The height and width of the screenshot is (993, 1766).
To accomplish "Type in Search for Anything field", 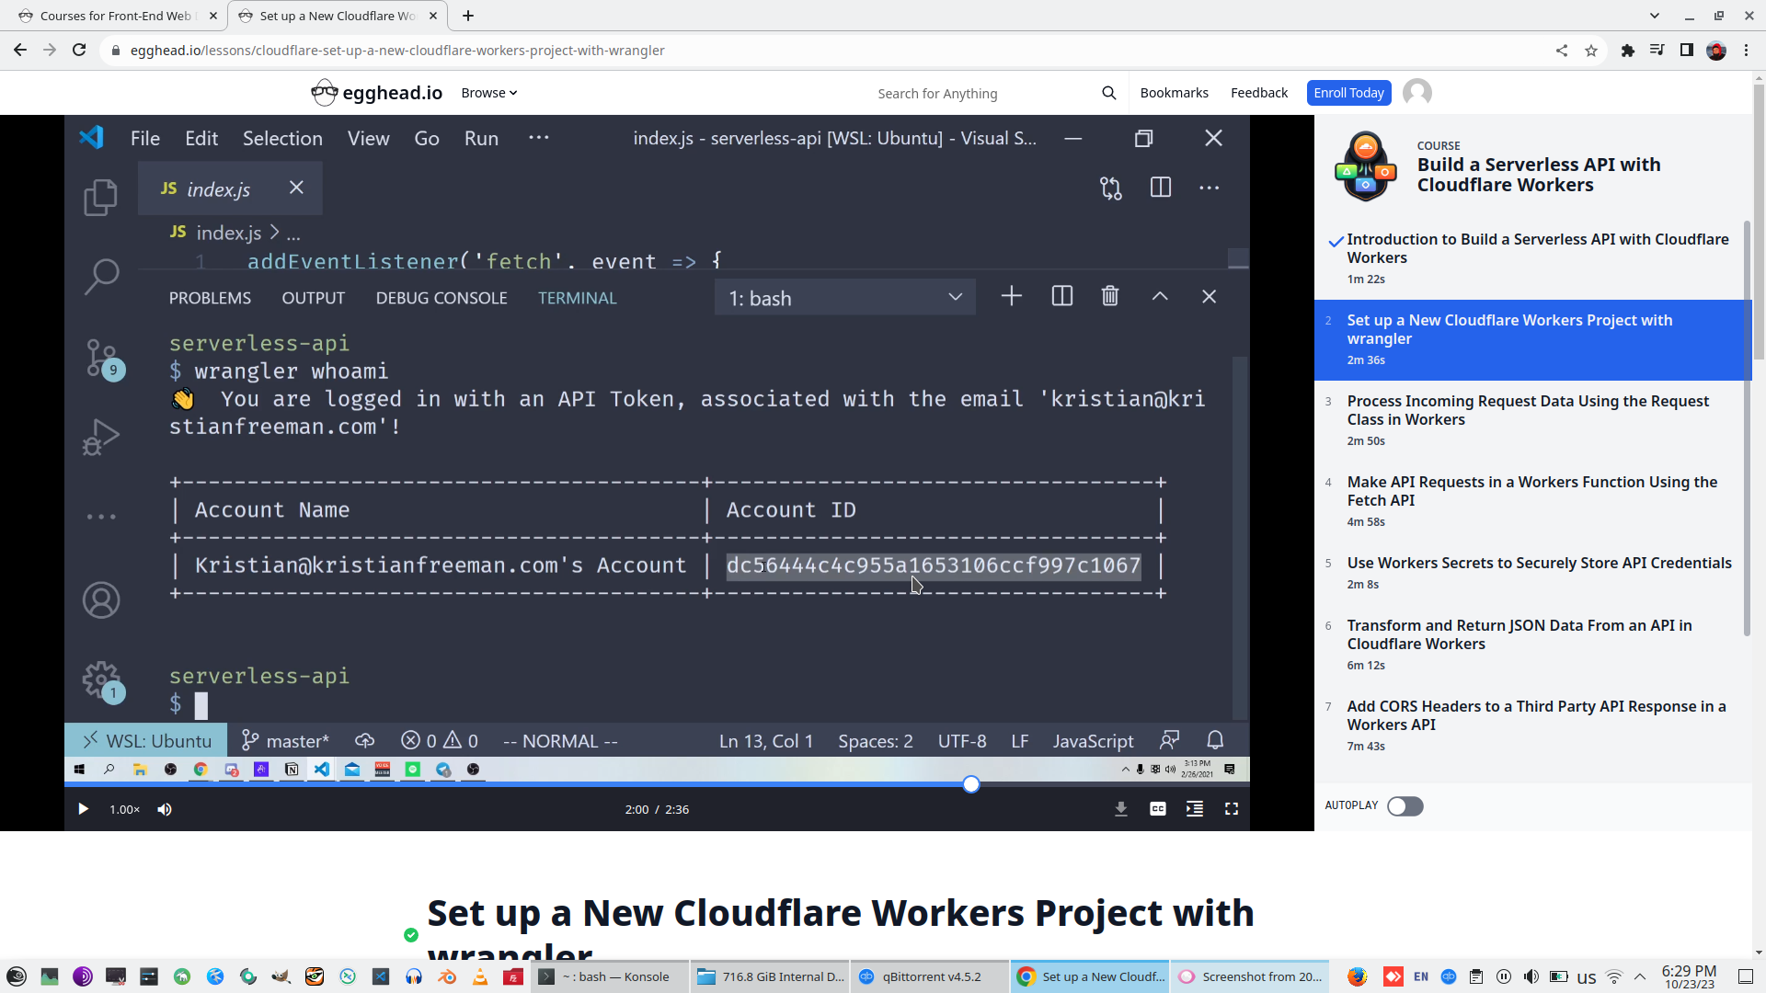I will click(975, 94).
